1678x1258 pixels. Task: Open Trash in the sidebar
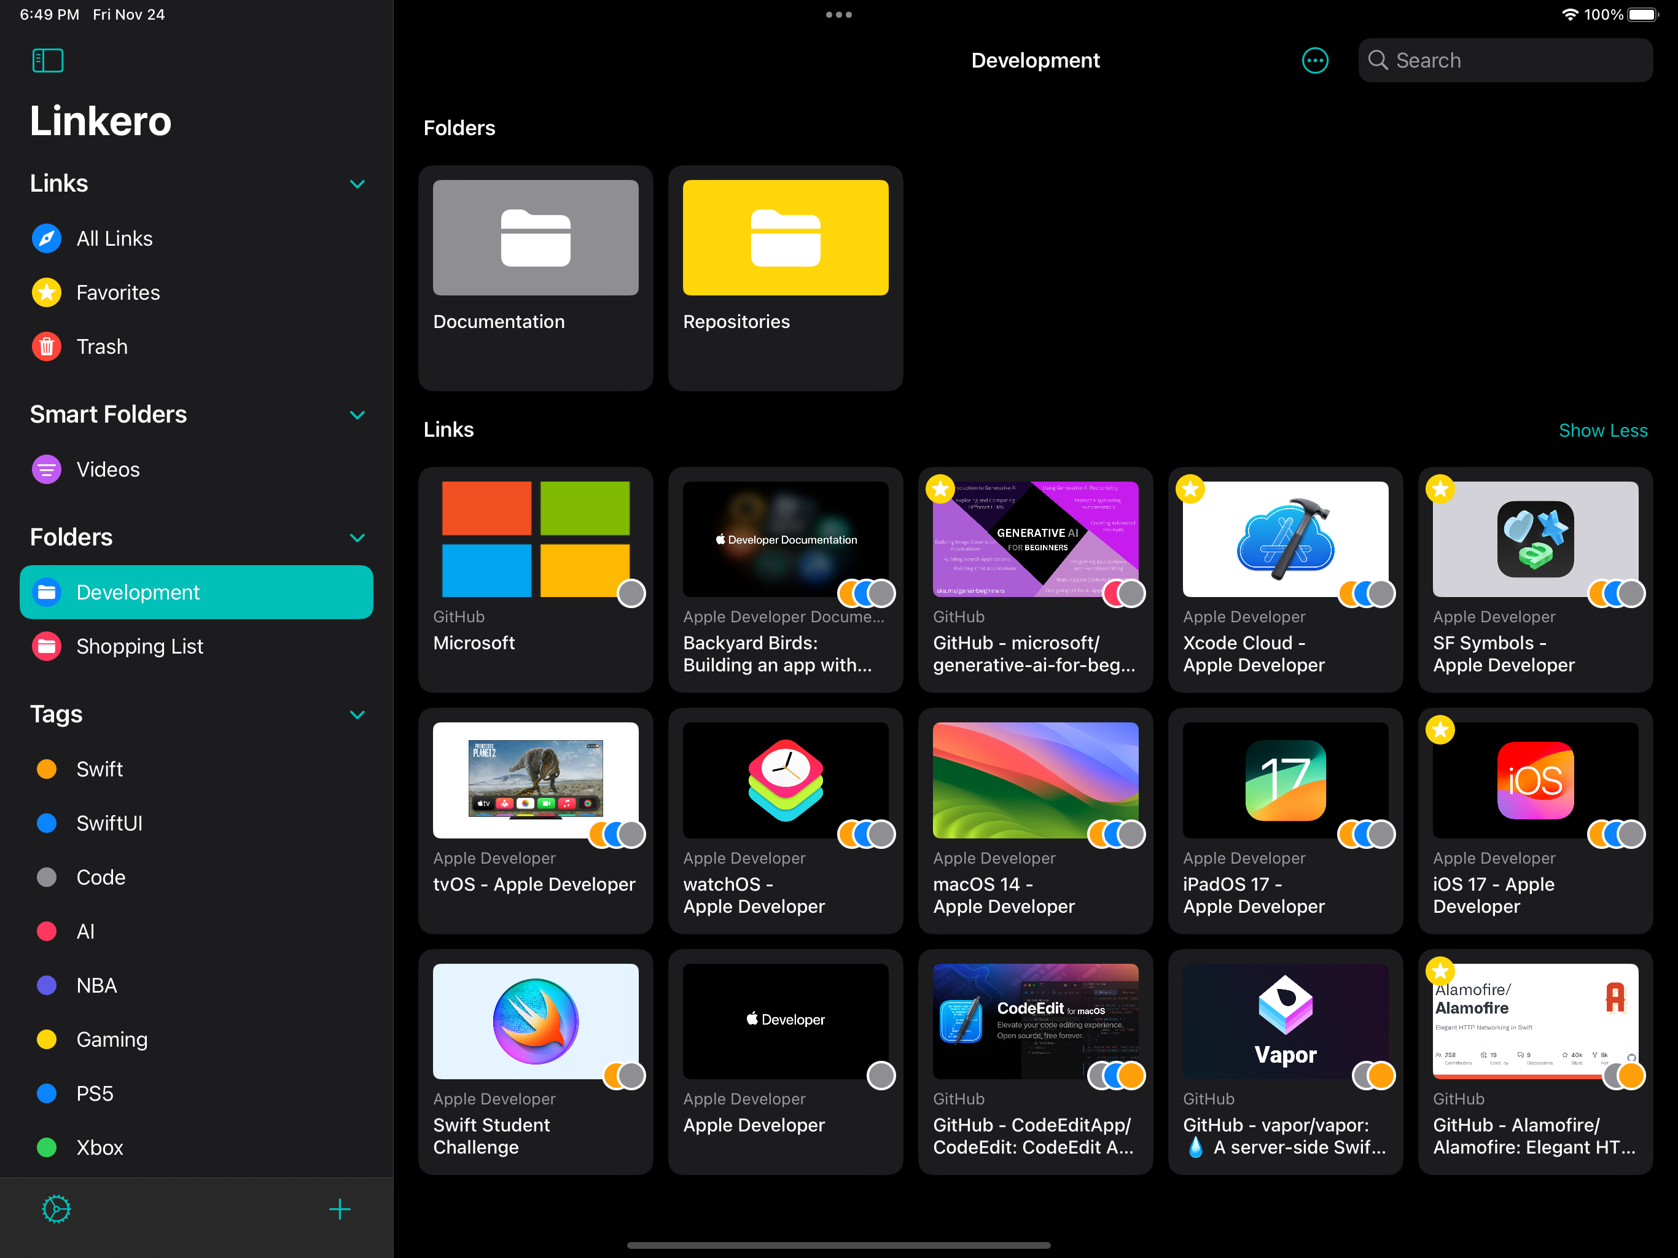(102, 346)
